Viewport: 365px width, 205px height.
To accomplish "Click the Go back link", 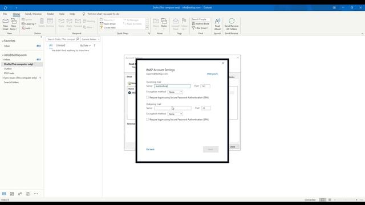I will tap(150, 149).
